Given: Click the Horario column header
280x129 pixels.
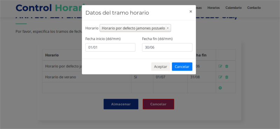Looking at the screenshot, I should [x=52, y=55].
